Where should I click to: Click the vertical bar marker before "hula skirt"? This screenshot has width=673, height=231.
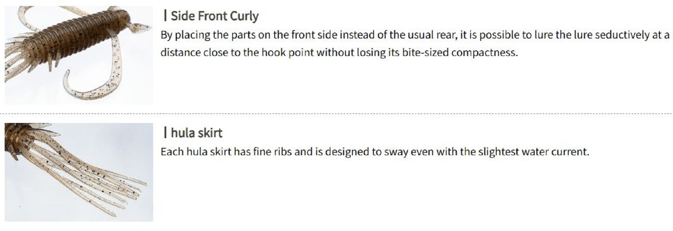click(165, 132)
